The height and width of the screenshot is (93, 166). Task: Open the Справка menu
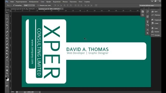87,2
